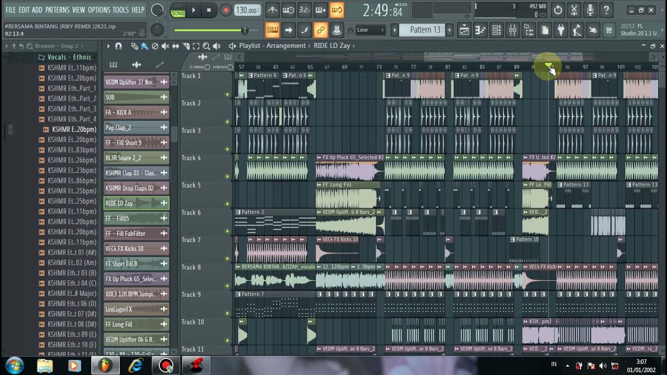Open the piano roll view icon
Screen dimensions: 667x375
[x=480, y=30]
